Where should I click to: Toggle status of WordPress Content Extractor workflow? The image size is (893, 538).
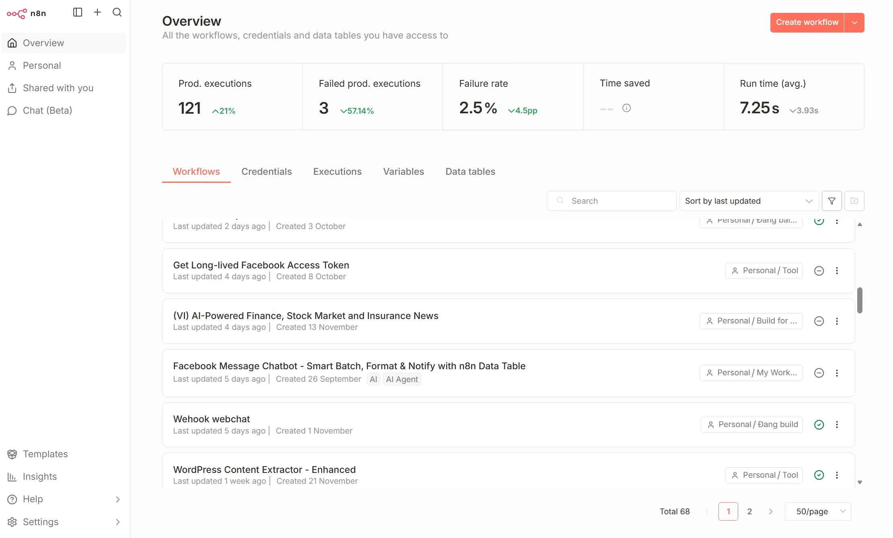819,475
